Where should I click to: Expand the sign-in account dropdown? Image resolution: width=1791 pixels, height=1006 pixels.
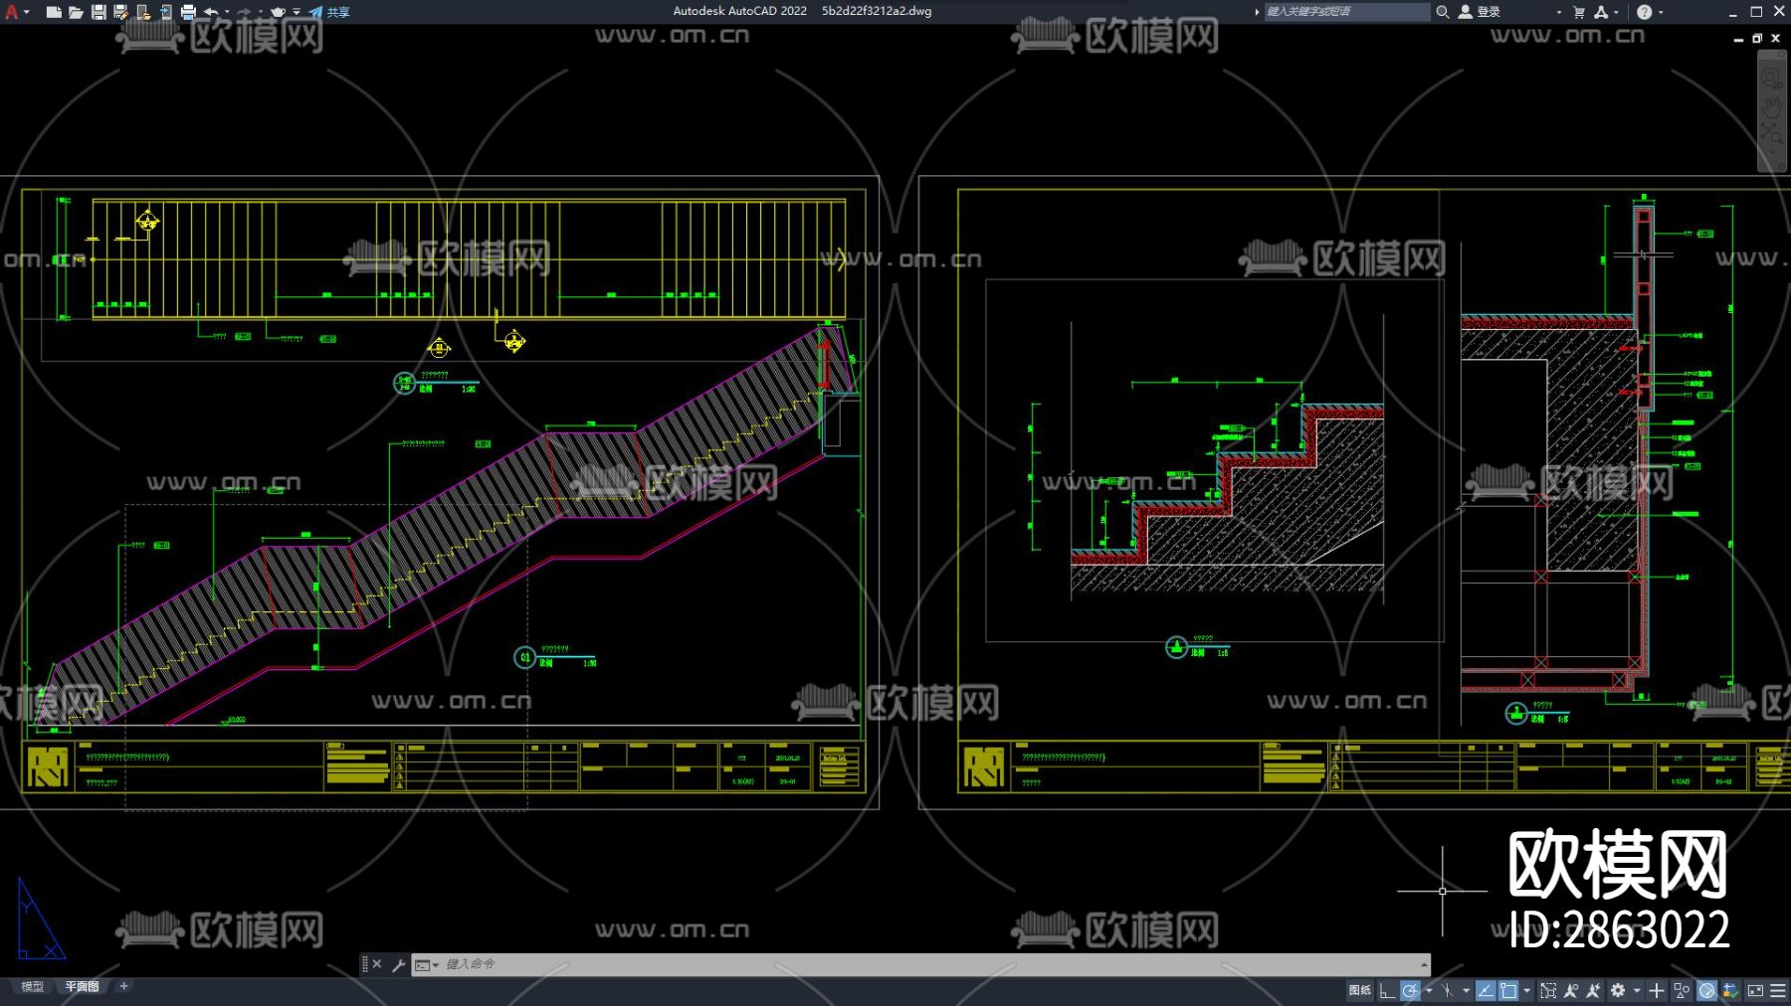pyautogui.click(x=1558, y=12)
